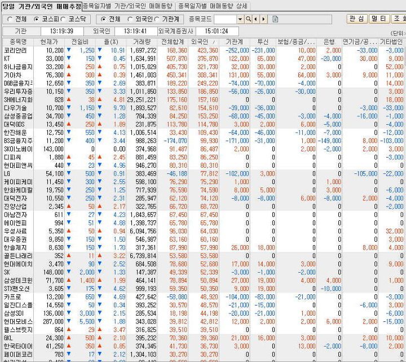
Task: Select the 전체 investor radio button
Action: [x=103, y=19]
